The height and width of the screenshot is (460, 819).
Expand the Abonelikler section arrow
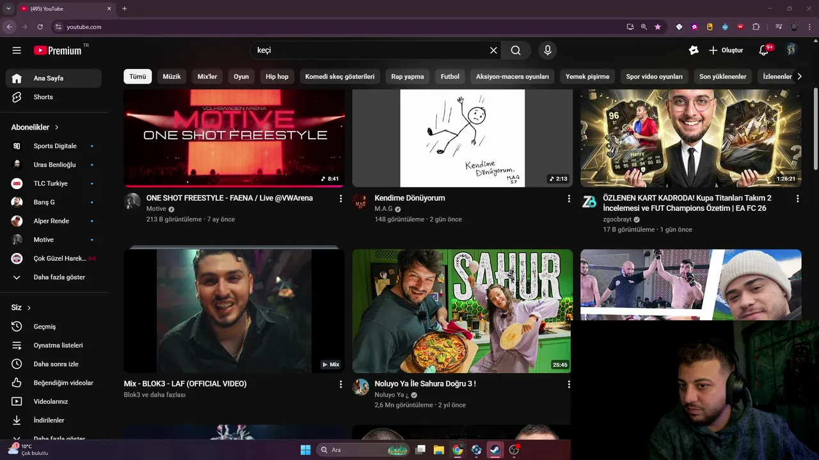click(x=57, y=127)
